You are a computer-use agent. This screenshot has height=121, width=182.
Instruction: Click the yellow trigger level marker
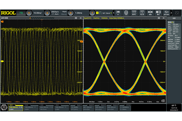pos(82,41)
